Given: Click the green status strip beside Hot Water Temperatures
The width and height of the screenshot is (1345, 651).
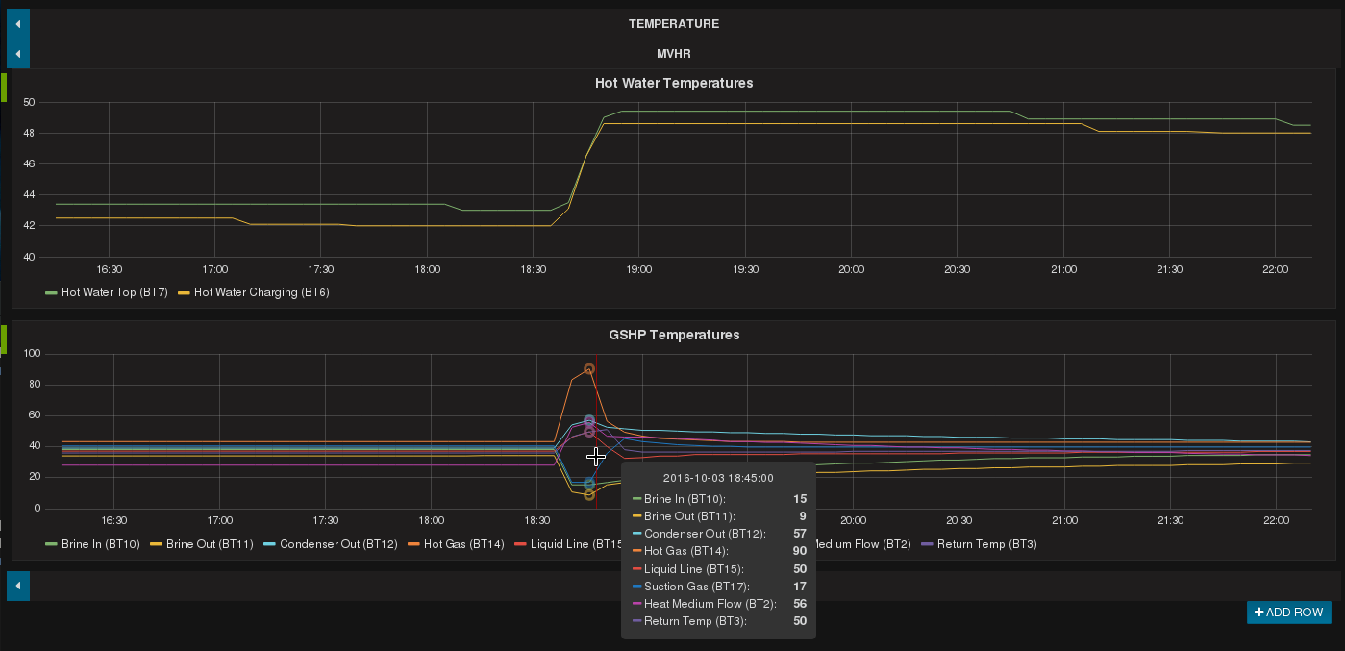Looking at the screenshot, I should 3,88.
